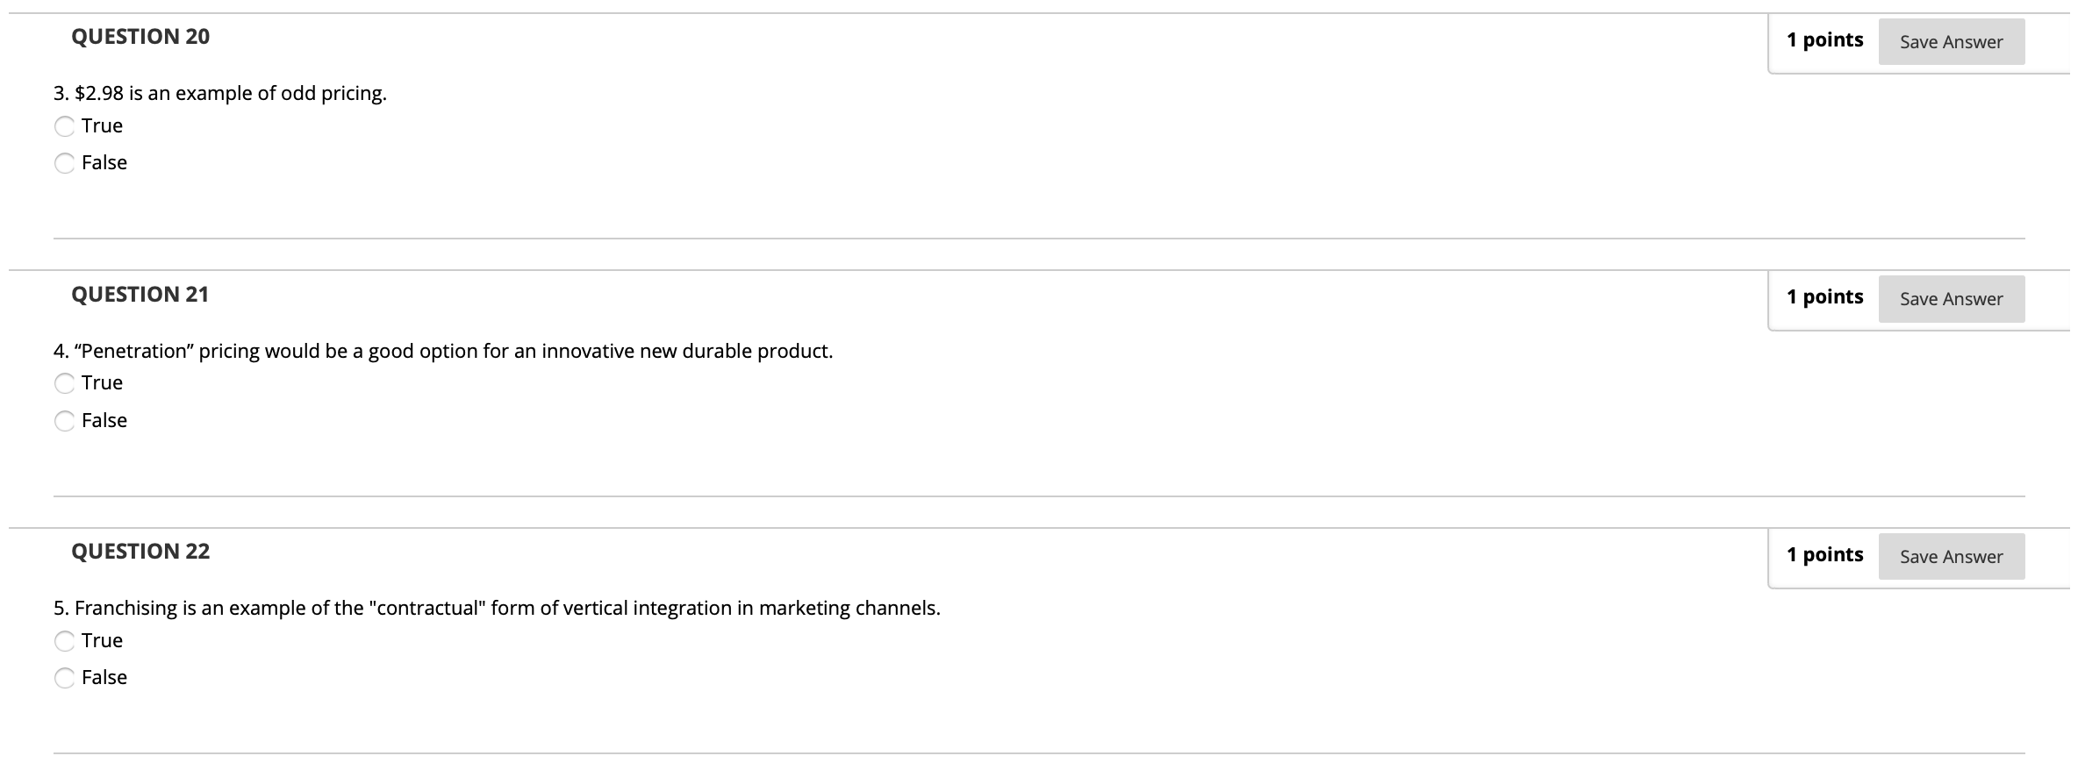Click the QUESTION 22 heading

click(140, 552)
